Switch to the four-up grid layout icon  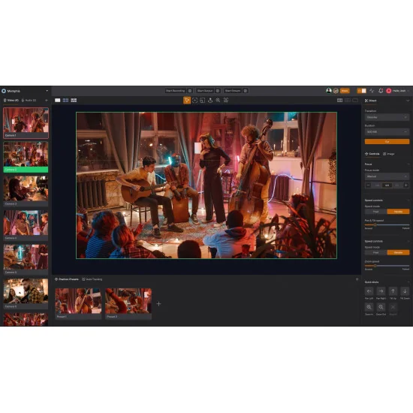coord(65,100)
